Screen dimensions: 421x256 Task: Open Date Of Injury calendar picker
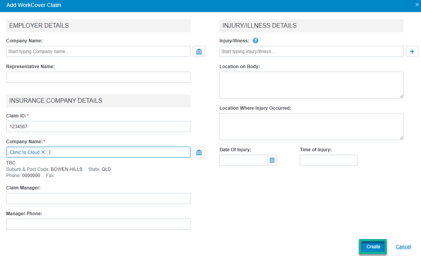click(272, 161)
